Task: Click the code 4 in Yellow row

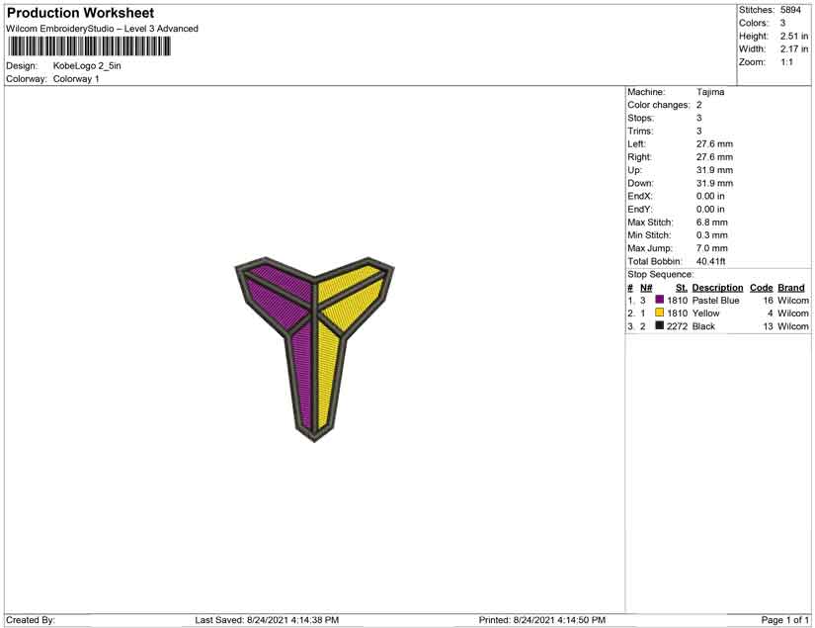Action: point(771,314)
